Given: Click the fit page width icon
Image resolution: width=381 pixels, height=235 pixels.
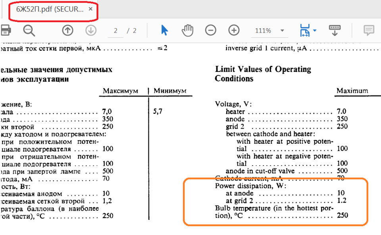Looking at the screenshot, I should (x=305, y=31).
